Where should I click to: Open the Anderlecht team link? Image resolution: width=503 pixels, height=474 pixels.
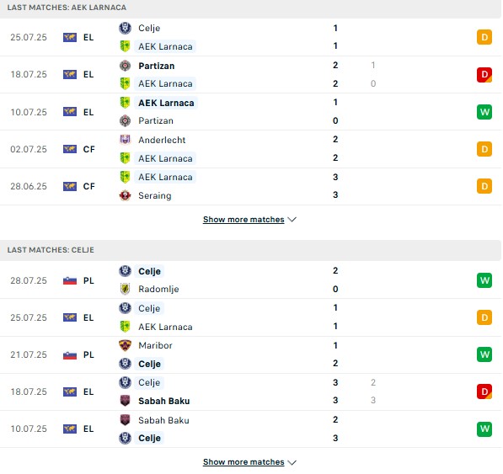[x=162, y=140]
